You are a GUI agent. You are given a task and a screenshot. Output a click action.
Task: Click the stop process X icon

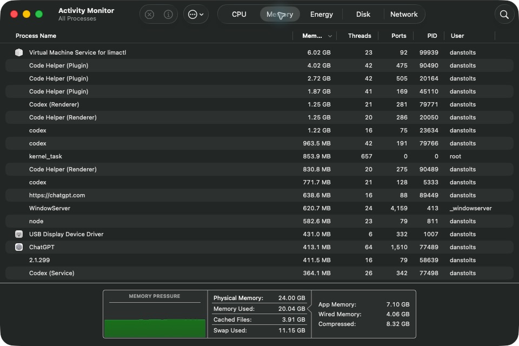[150, 14]
